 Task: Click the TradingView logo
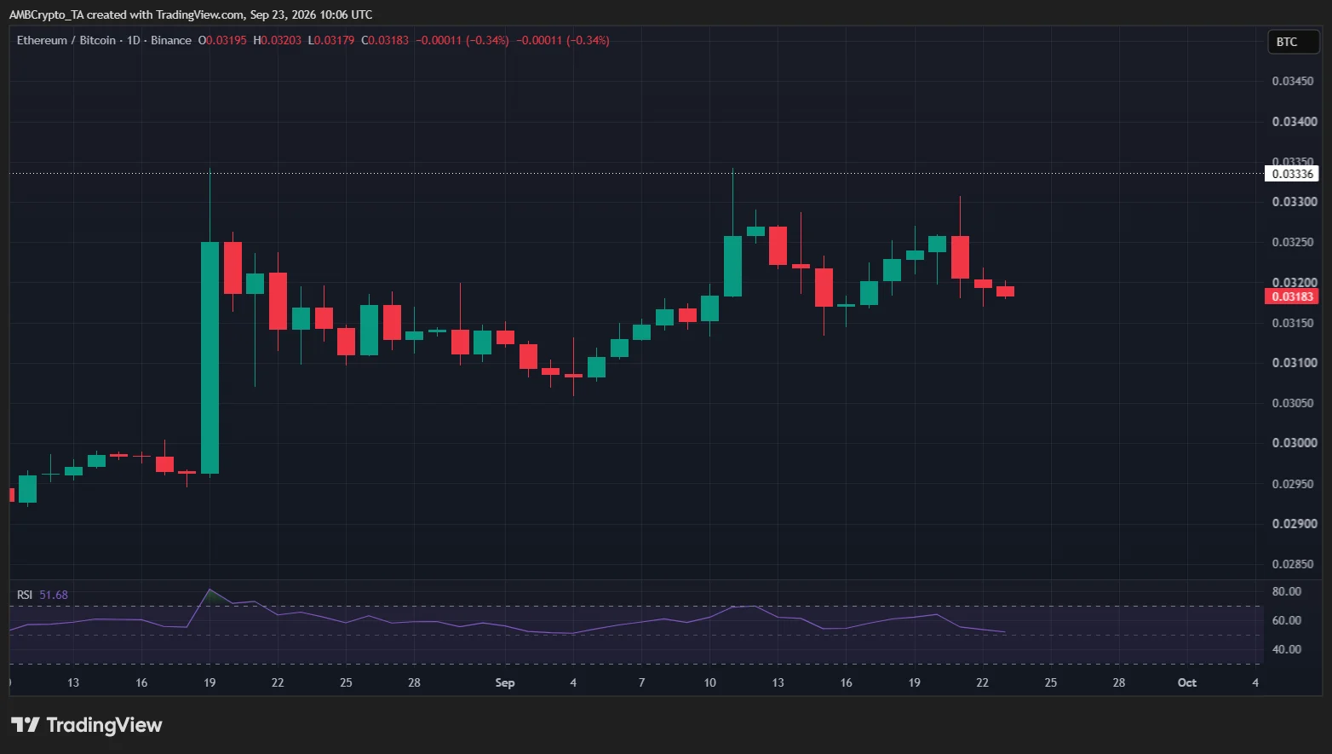click(86, 725)
